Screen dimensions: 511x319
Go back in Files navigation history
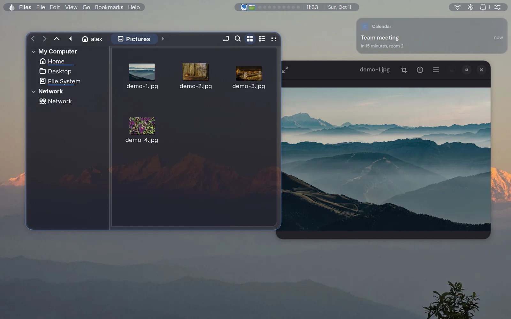point(33,39)
